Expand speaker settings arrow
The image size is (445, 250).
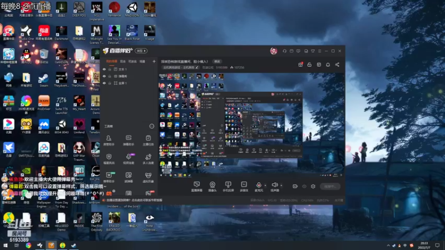281,186
